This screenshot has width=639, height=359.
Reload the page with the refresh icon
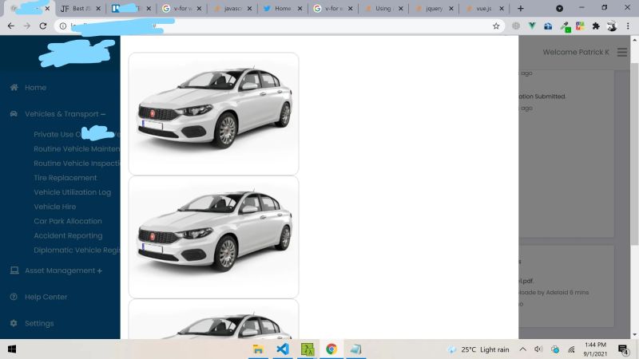click(x=43, y=26)
